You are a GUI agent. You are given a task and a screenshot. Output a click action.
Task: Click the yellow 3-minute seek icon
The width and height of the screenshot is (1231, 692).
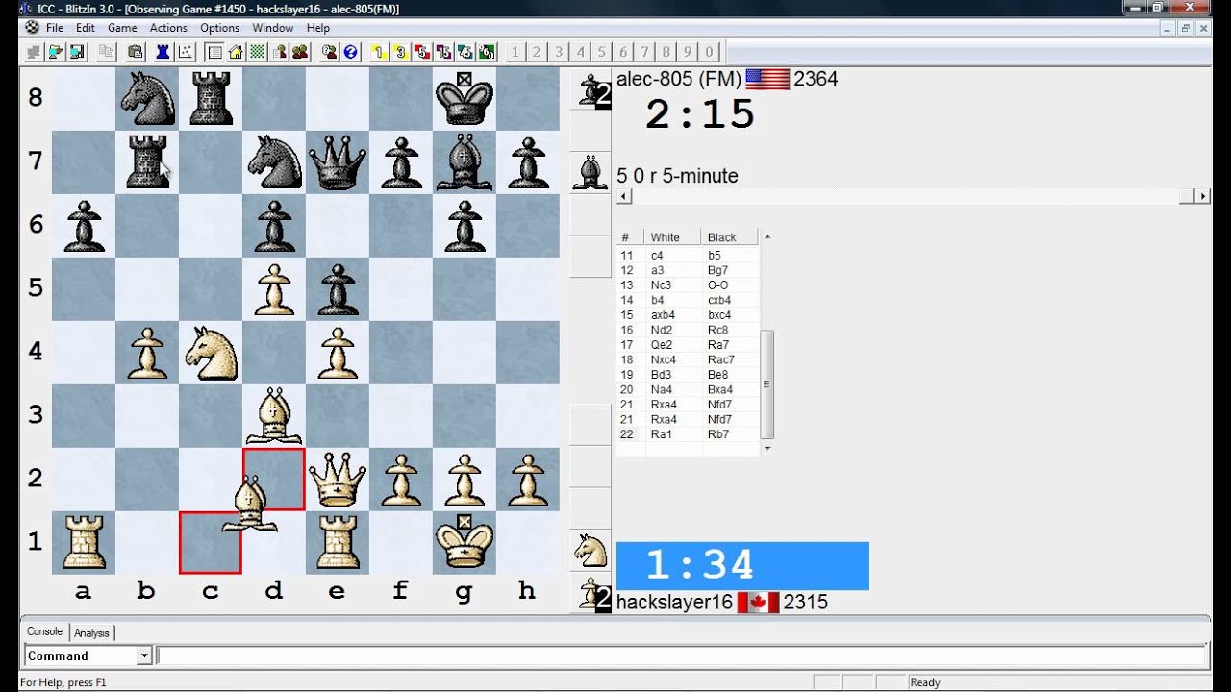point(401,52)
